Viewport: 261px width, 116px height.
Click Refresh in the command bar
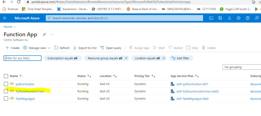[62, 48]
